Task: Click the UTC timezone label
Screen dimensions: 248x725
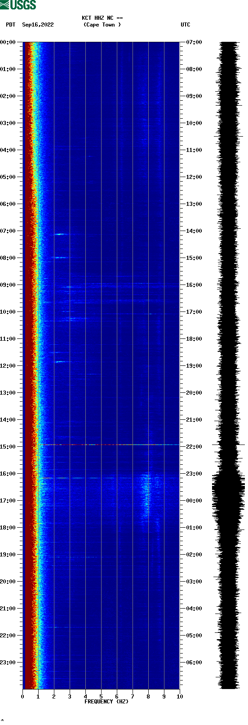Action: pos(186,25)
